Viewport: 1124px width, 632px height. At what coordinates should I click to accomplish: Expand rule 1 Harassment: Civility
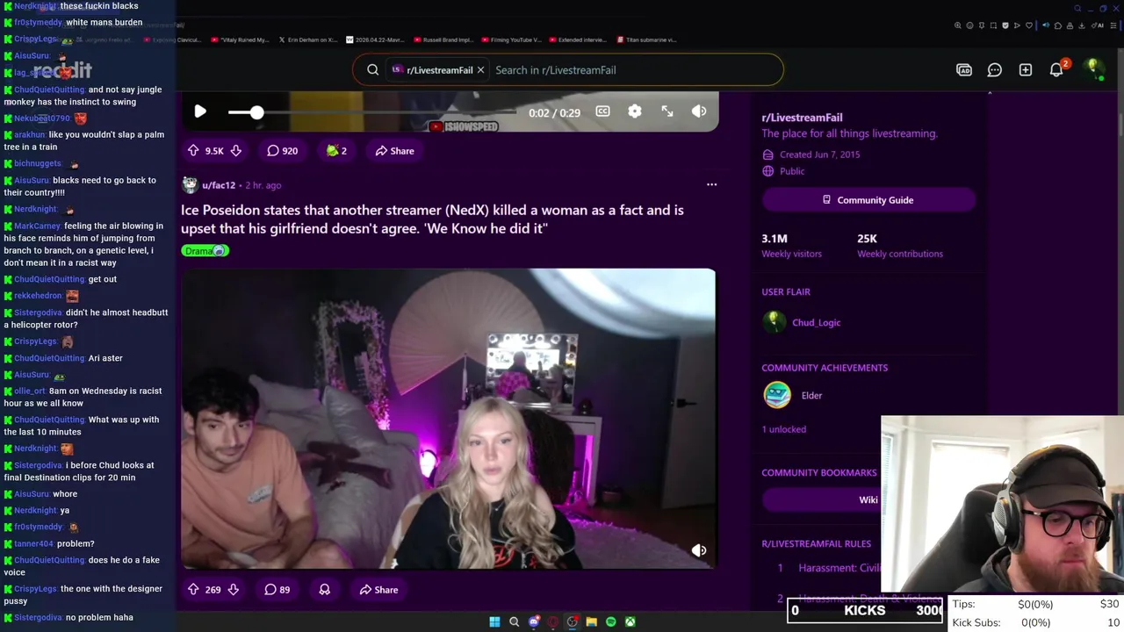pos(839,568)
